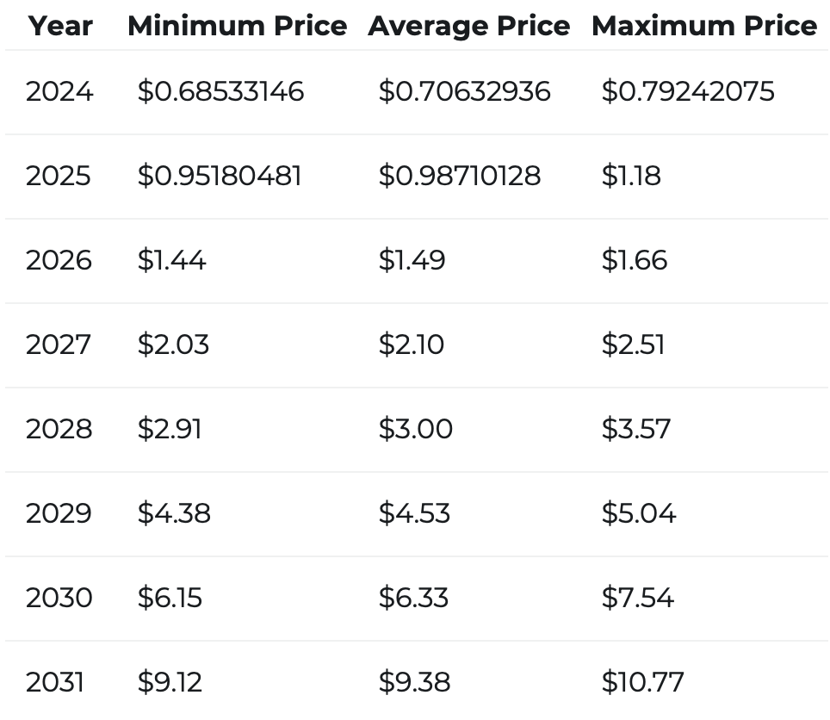Click the $0.79242075 maximum price value
The image size is (830, 720).
point(687,91)
